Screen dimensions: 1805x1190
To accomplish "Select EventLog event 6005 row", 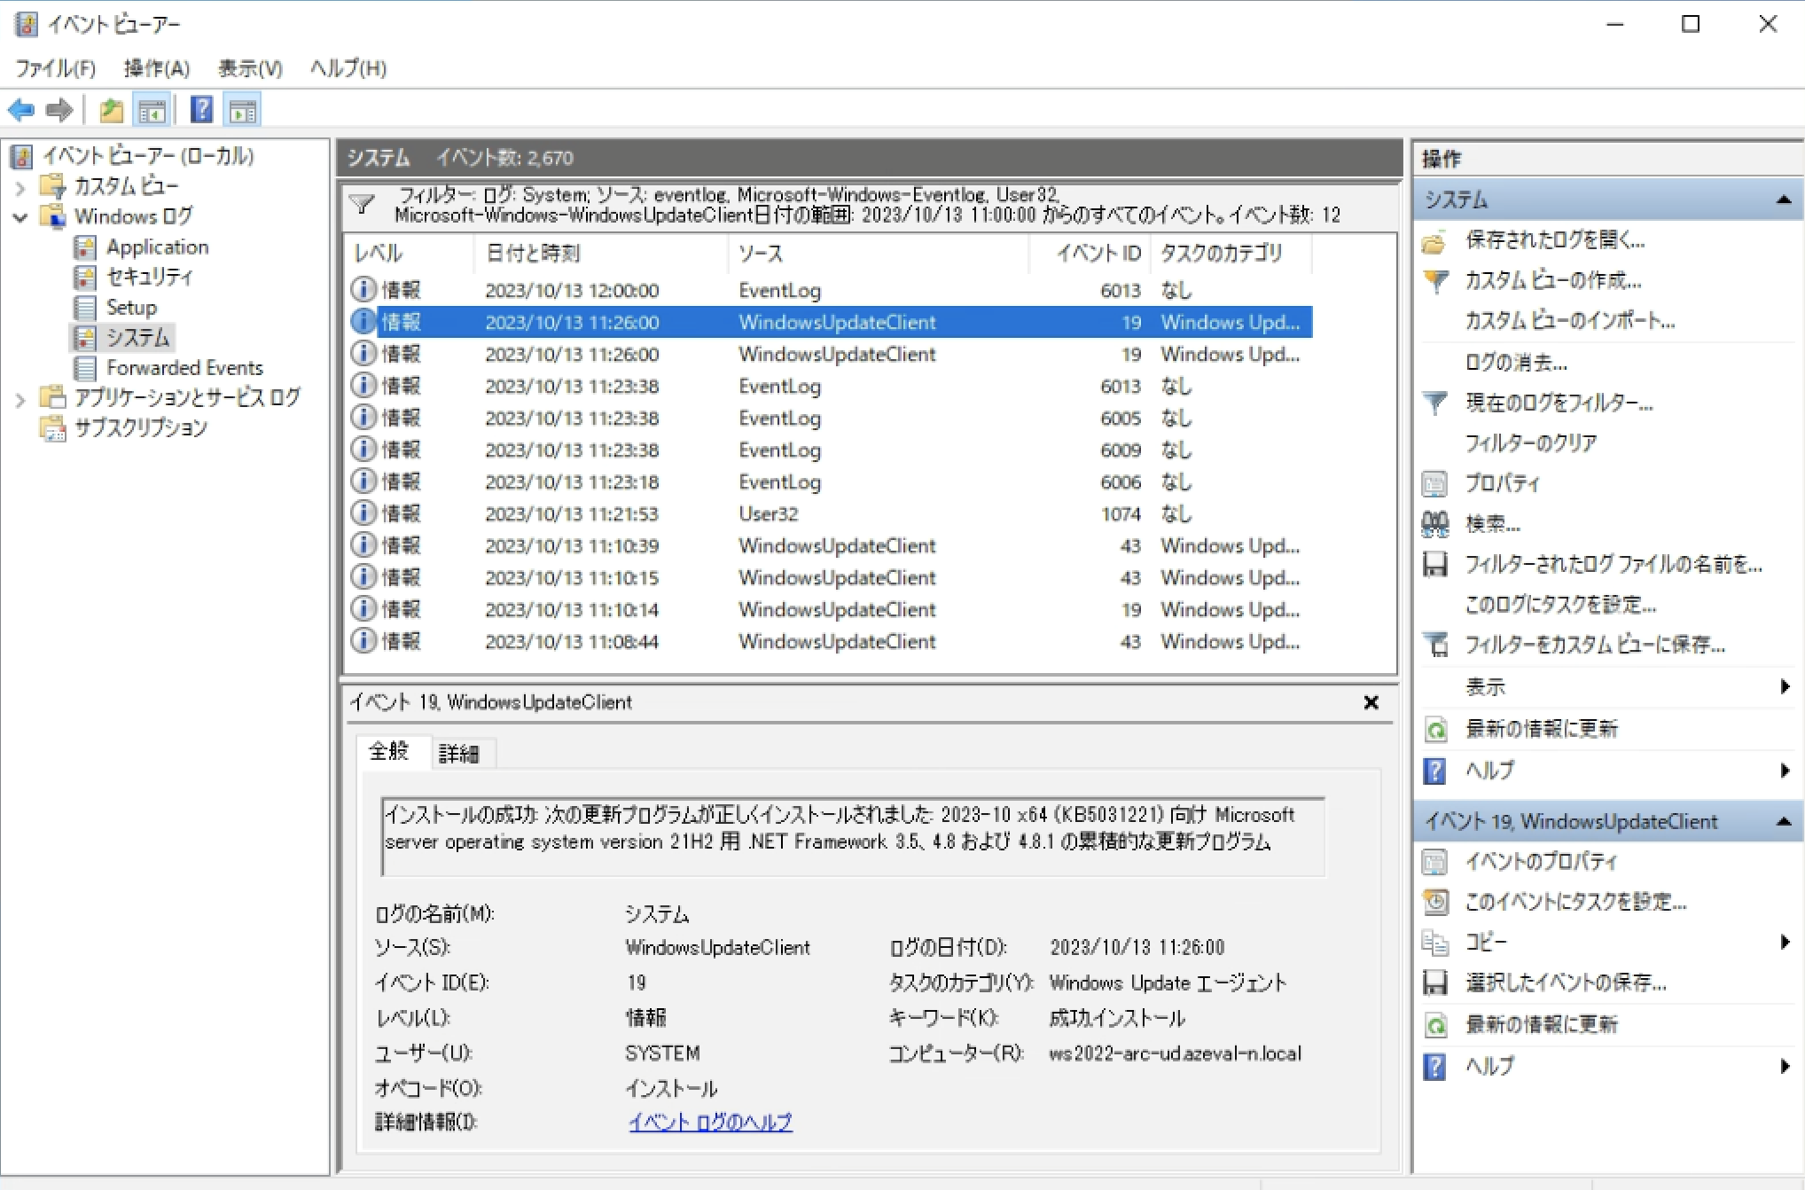I will click(831, 418).
